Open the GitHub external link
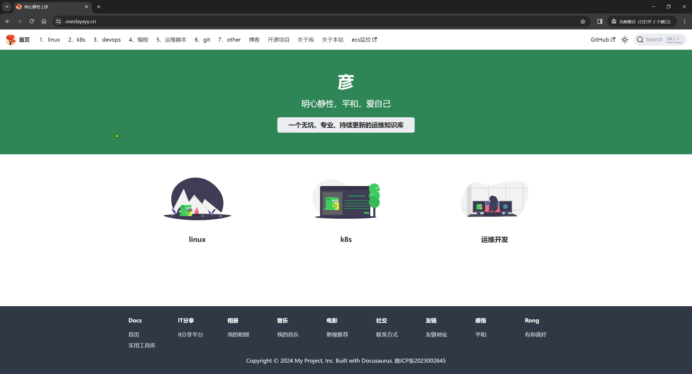This screenshot has width=692, height=374. coord(603,40)
